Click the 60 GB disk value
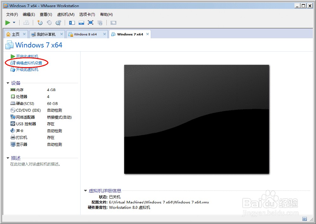Screen dimensions: 316x224 [52, 103]
